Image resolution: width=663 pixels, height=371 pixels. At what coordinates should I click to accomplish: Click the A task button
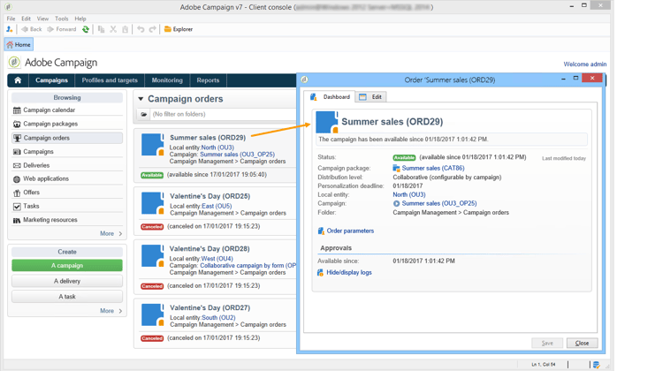[x=67, y=297]
